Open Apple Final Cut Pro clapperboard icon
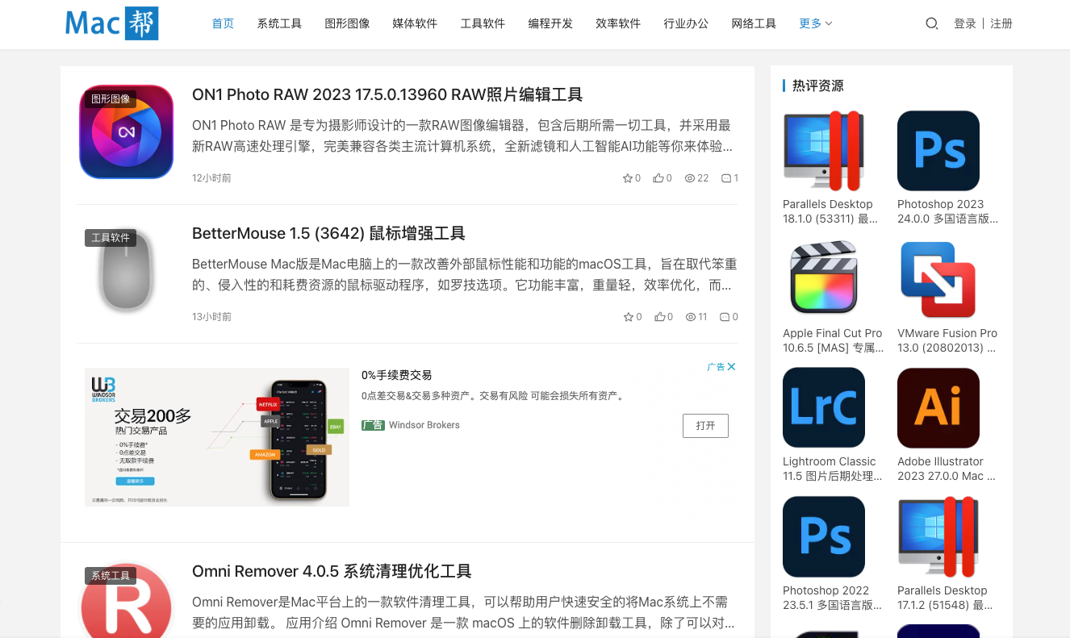Screen dimensions: 1070x638 [x=824, y=279]
